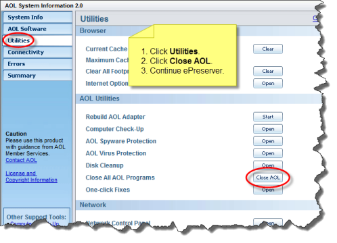Click the Close All AOL Programs label
Viewport: 337px width, 243px height.
click(x=120, y=178)
